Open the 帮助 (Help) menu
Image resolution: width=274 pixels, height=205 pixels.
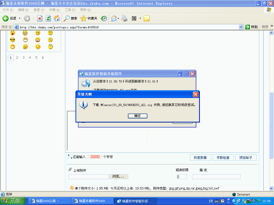click(86, 10)
